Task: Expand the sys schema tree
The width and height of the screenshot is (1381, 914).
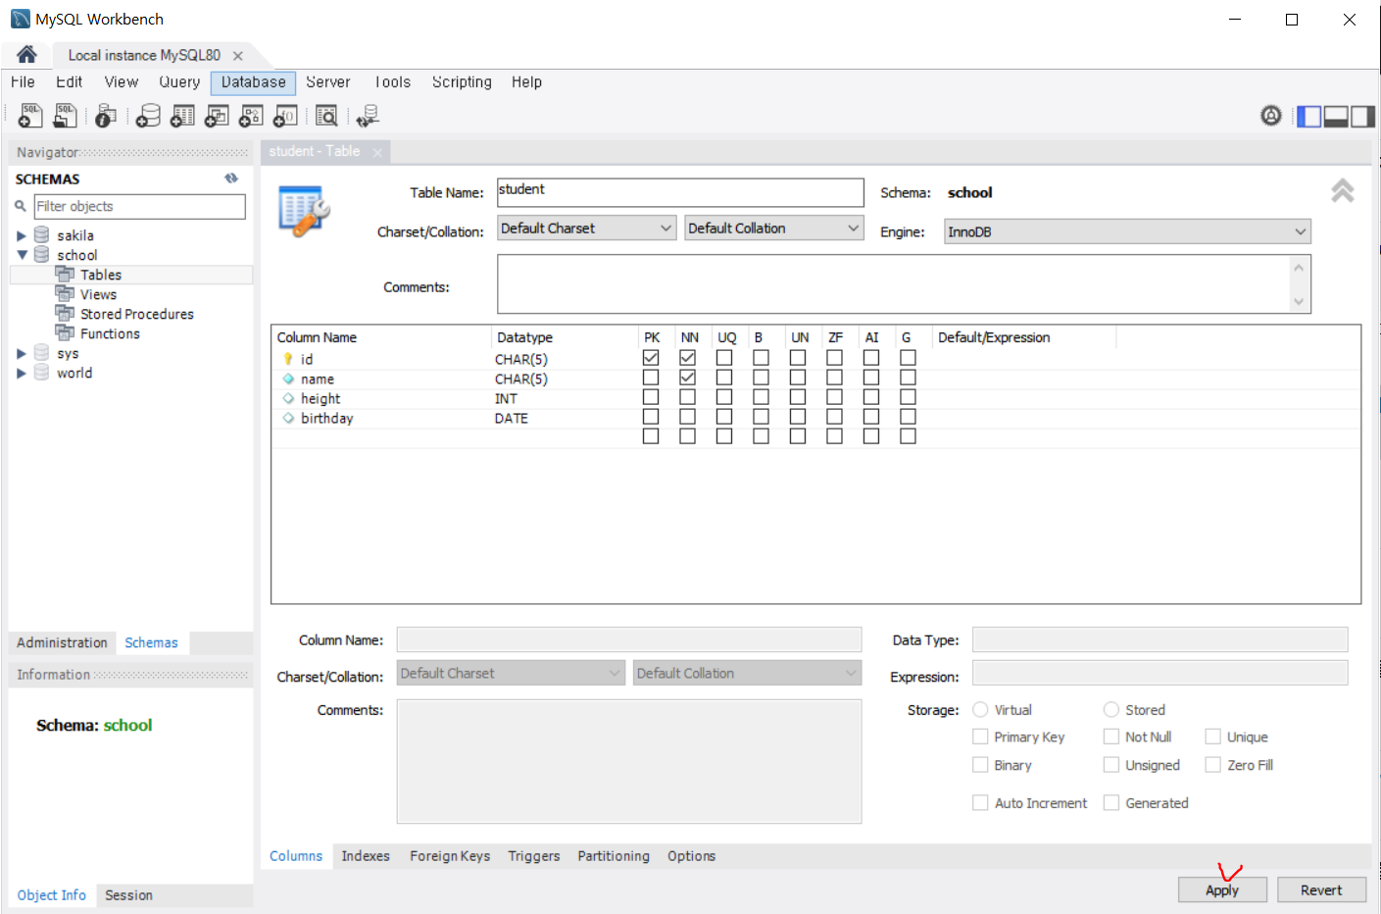Action: coord(21,353)
